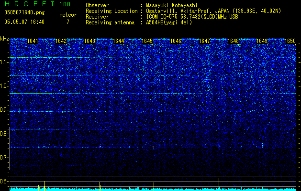Click the Receiving antenna label

coord(110,22)
